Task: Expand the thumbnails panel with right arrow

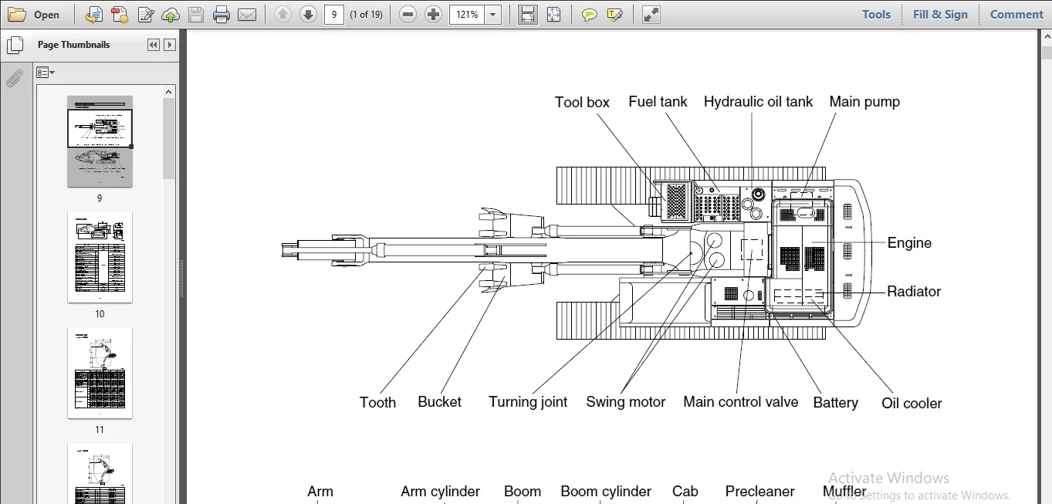Action: coord(170,45)
